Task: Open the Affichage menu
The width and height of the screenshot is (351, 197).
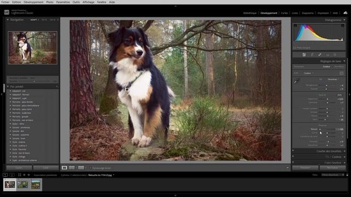Action: click(88, 2)
